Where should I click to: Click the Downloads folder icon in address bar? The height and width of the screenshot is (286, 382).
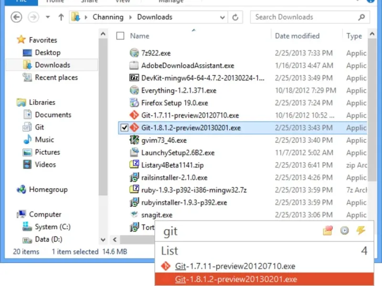coord(76,17)
